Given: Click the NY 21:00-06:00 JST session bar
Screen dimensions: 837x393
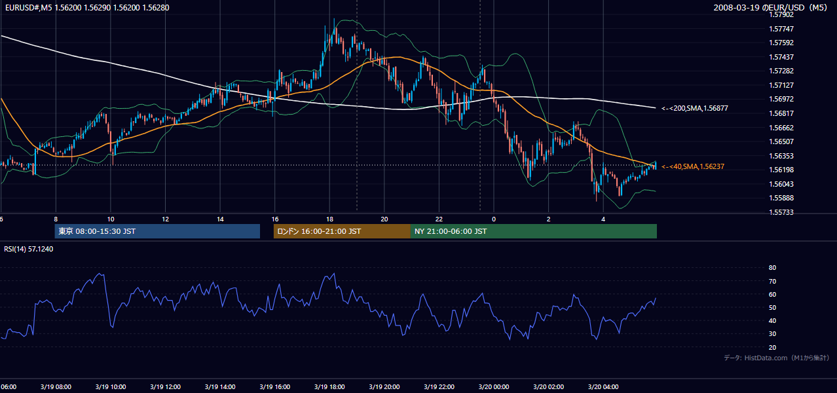Looking at the screenshot, I should 534,231.
